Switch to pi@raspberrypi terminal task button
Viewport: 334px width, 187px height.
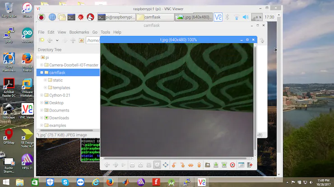pos(116,17)
